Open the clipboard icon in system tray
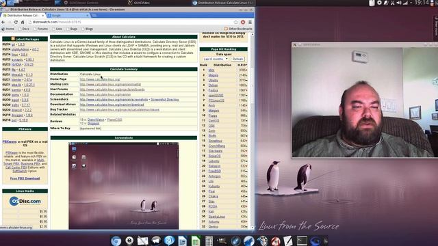 [x=372, y=3]
